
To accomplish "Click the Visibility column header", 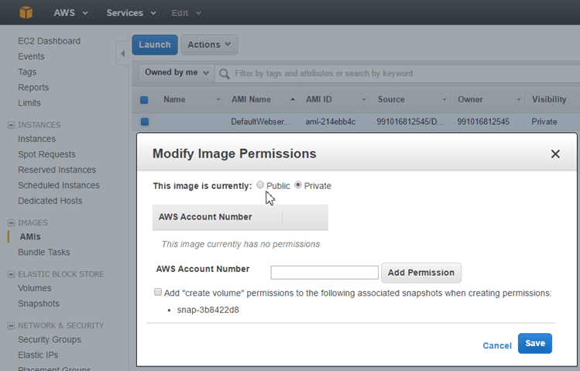I will point(549,99).
